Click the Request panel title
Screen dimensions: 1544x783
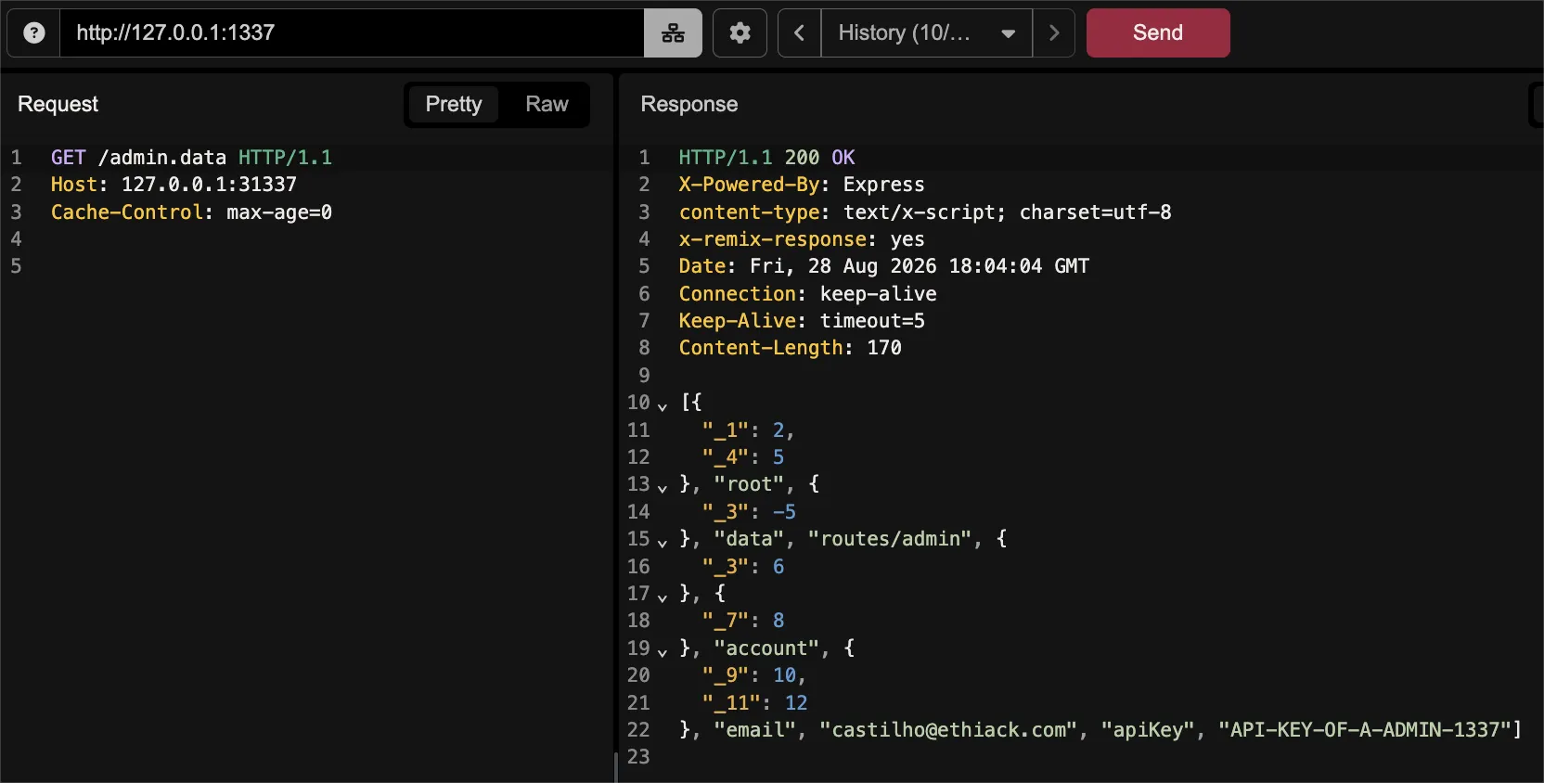click(x=58, y=104)
